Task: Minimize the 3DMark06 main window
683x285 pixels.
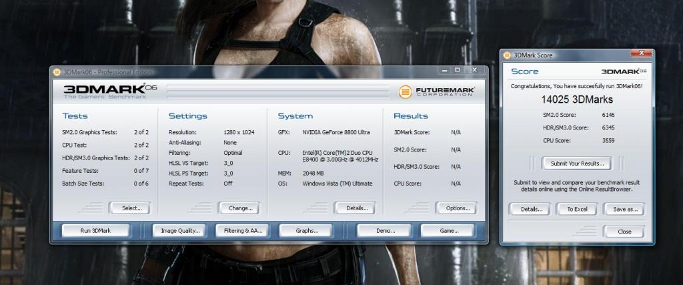Action: pyautogui.click(x=444, y=70)
